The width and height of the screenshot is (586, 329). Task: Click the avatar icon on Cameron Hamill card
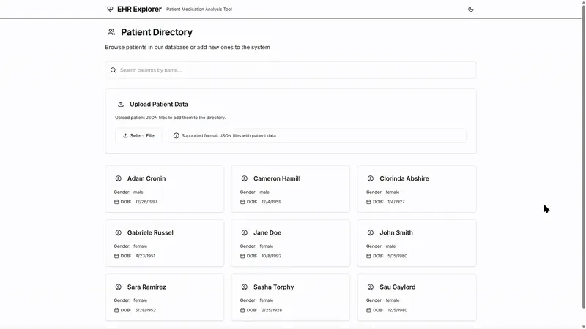(x=245, y=178)
